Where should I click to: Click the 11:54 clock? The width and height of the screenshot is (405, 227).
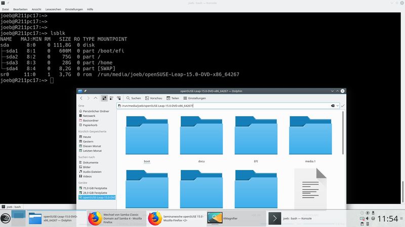click(x=388, y=219)
